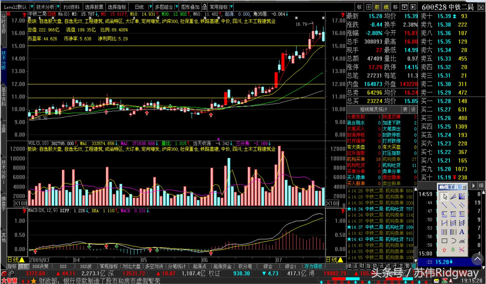Click the delete drawn lines tool
Image resolution: width=486 pixels, height=284 pixels.
462,250
